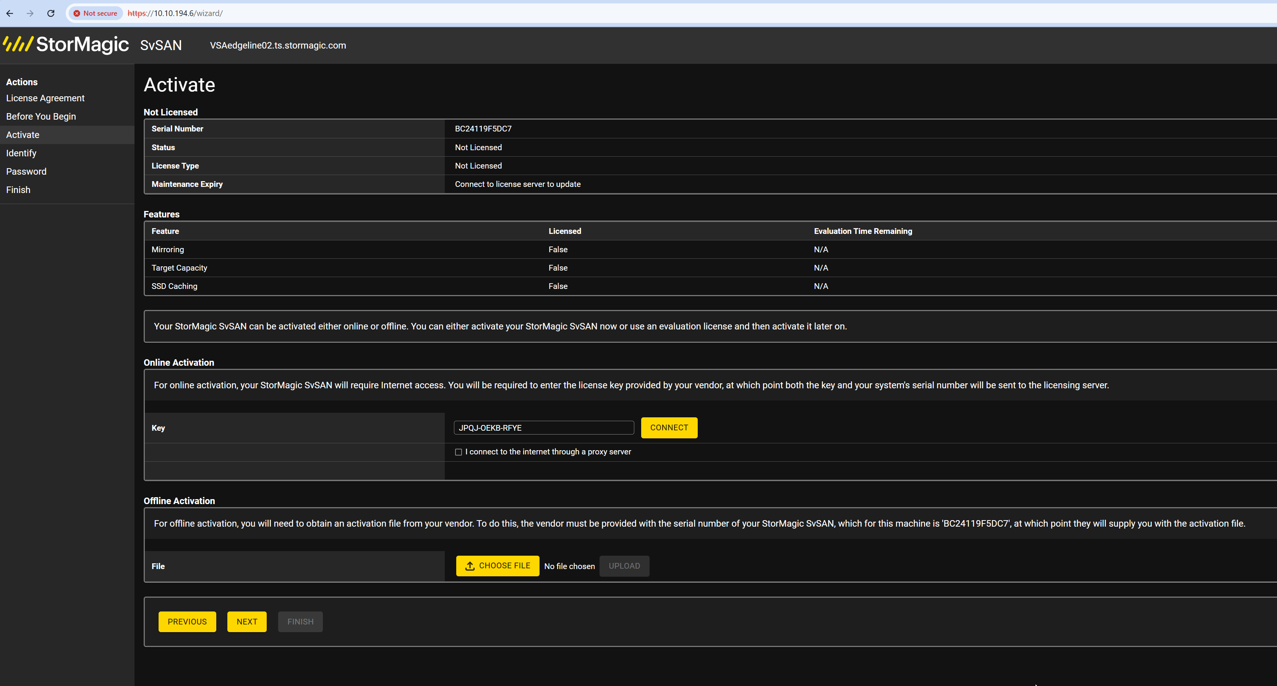This screenshot has width=1277, height=686.
Task: Click the browser forward arrow
Action: [x=30, y=13]
